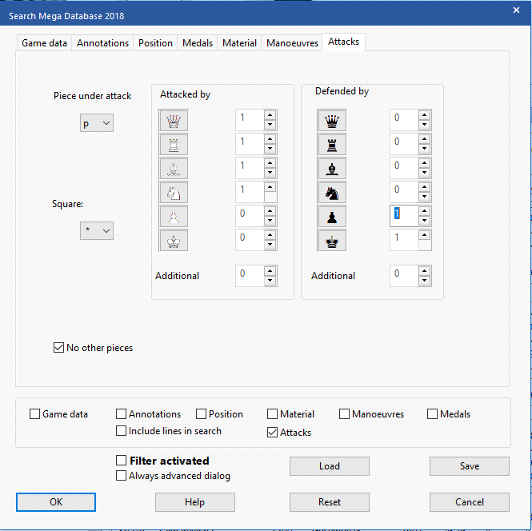Enable the Position search checkbox
Screen dimensions: 532x531
[201, 414]
